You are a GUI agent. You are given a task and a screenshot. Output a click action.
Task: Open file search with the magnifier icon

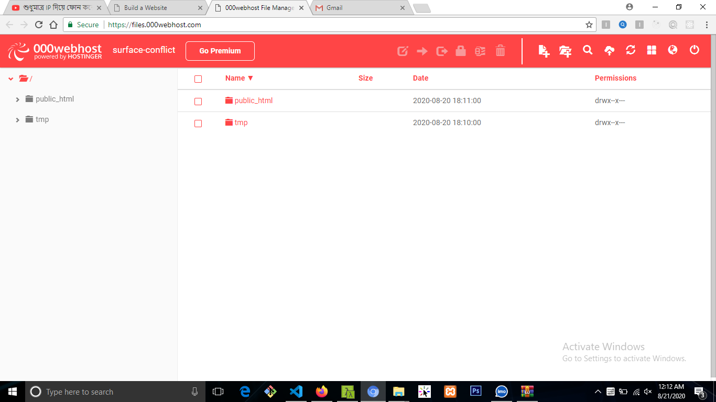coord(588,50)
